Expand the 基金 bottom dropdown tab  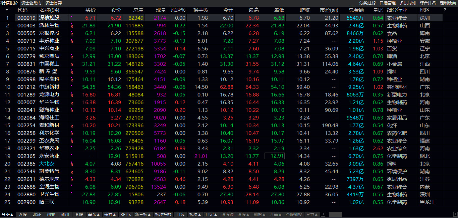[94, 214]
